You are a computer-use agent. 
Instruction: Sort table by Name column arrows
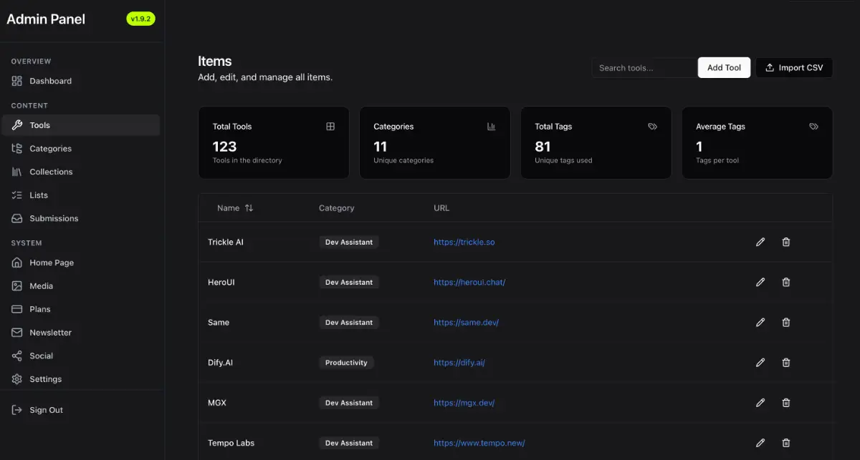[249, 208]
